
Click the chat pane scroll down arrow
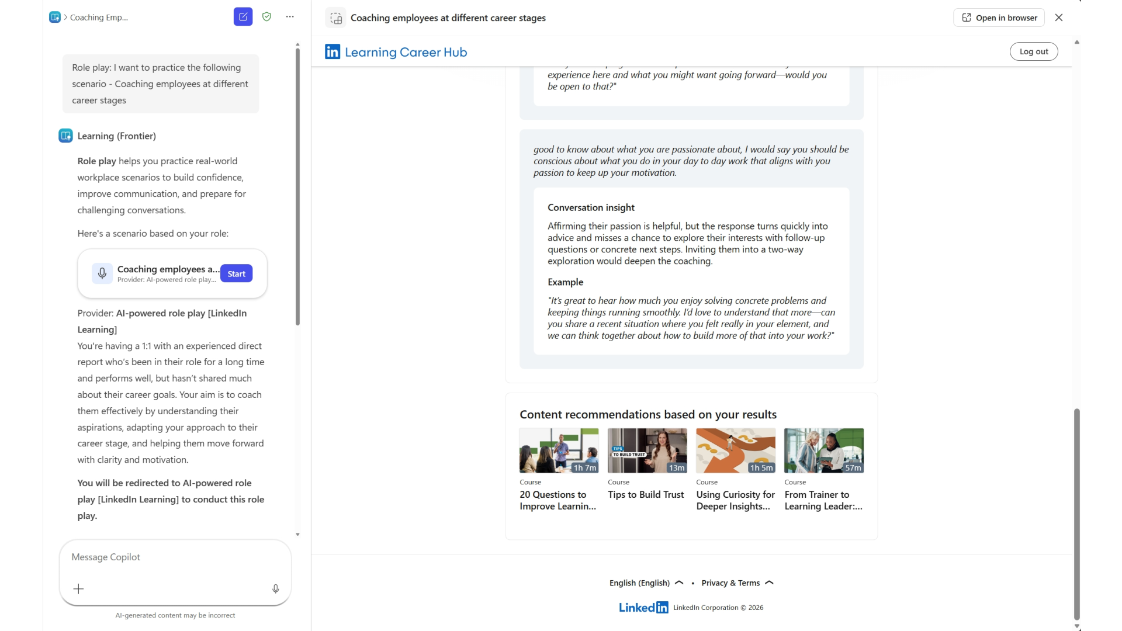click(x=297, y=535)
